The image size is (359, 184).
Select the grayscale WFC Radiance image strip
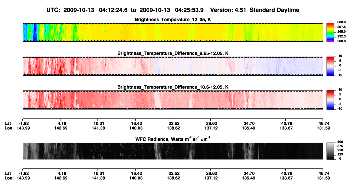173,151
